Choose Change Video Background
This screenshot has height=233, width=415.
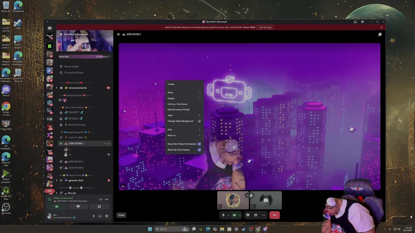pyautogui.click(x=184, y=121)
